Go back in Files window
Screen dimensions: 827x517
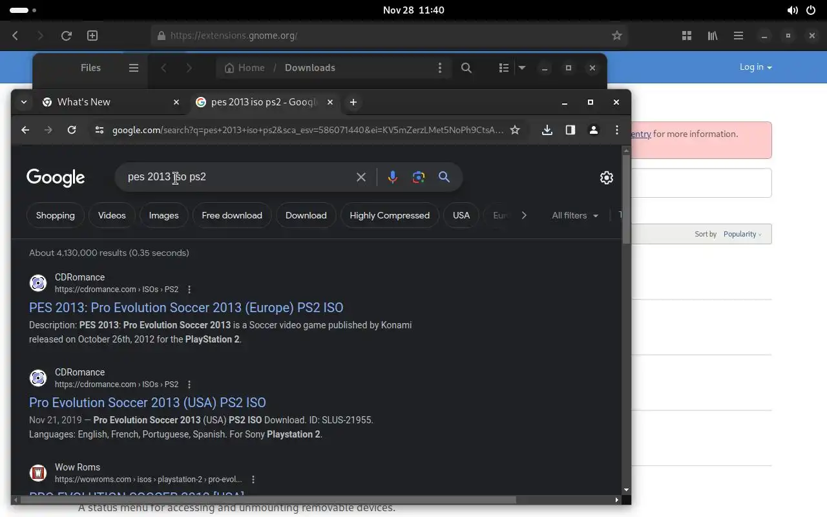click(164, 68)
